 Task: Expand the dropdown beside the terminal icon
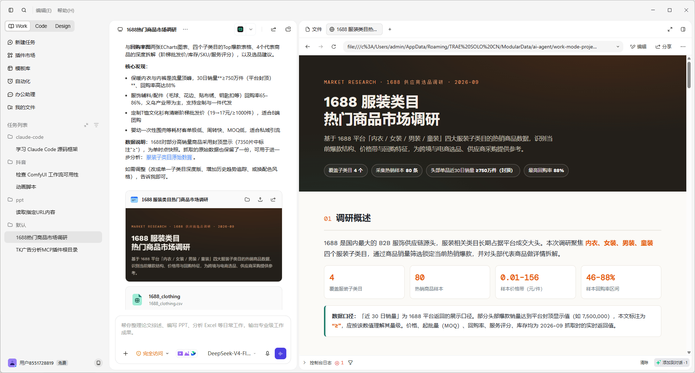tap(250, 29)
